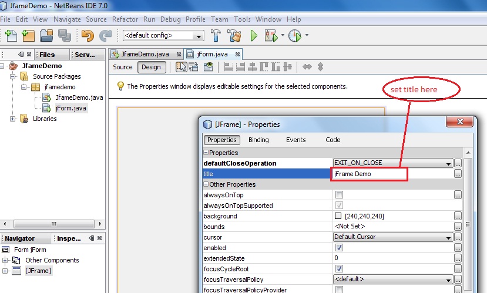Activate Connection Mode icon in designer toolbar
This screenshot has height=293, width=487.
point(193,67)
